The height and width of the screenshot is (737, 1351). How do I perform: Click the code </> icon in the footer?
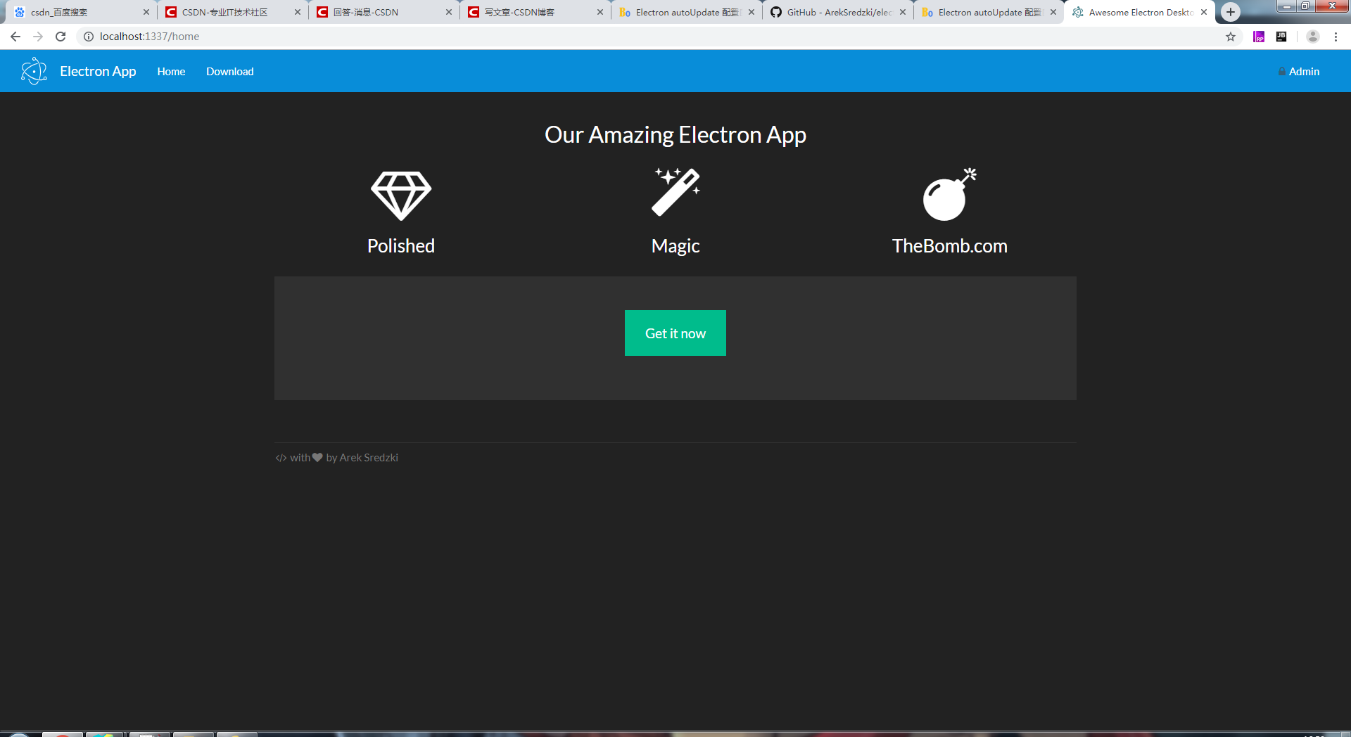point(280,457)
